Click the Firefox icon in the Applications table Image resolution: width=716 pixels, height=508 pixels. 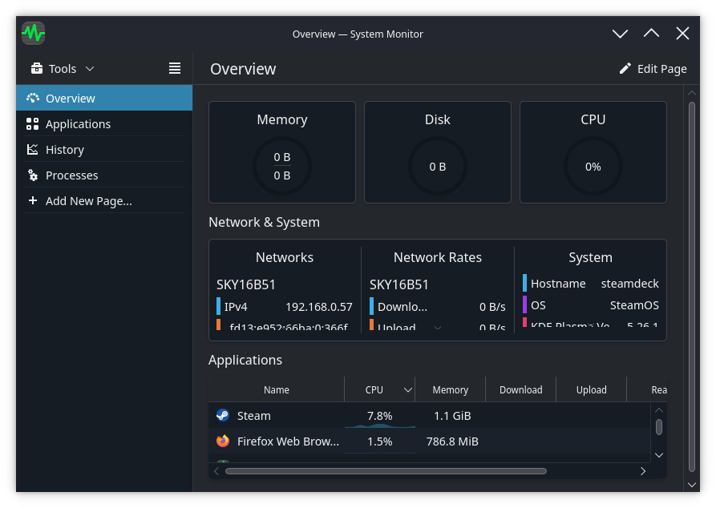pyautogui.click(x=222, y=441)
